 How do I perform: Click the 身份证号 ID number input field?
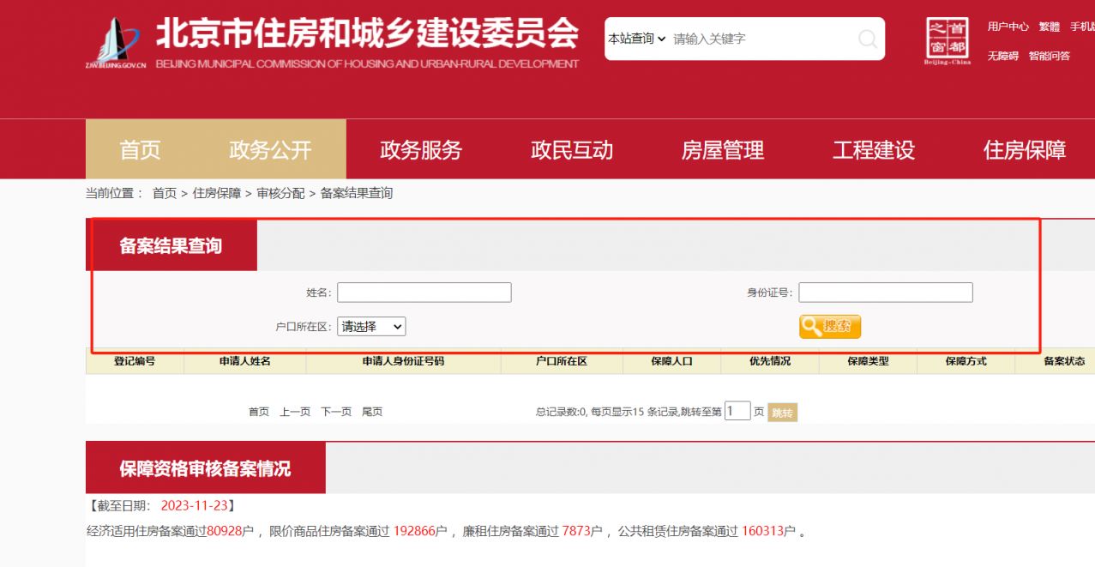(886, 293)
